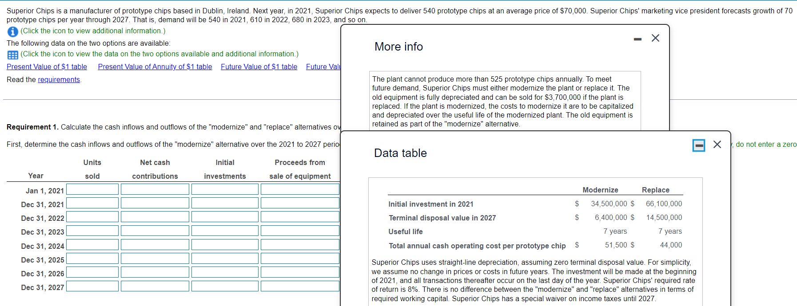Select Replace operating cost per chip 44,000
This screenshot has width=797, height=306.
(671, 245)
